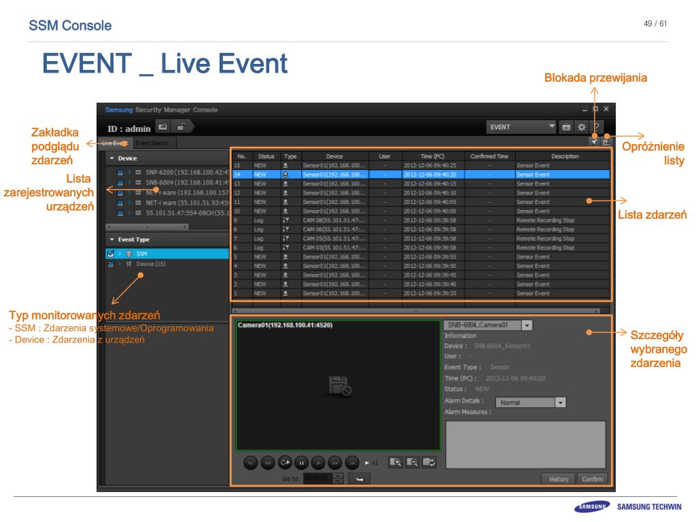Sort by the Status column header

tap(266, 156)
